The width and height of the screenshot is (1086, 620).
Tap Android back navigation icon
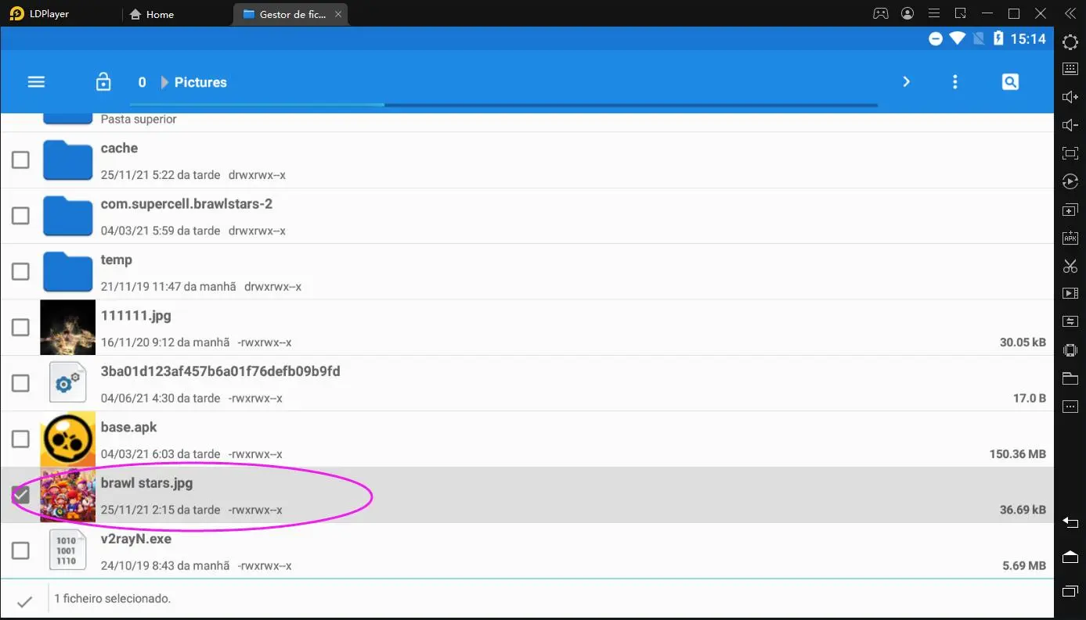click(x=1070, y=521)
